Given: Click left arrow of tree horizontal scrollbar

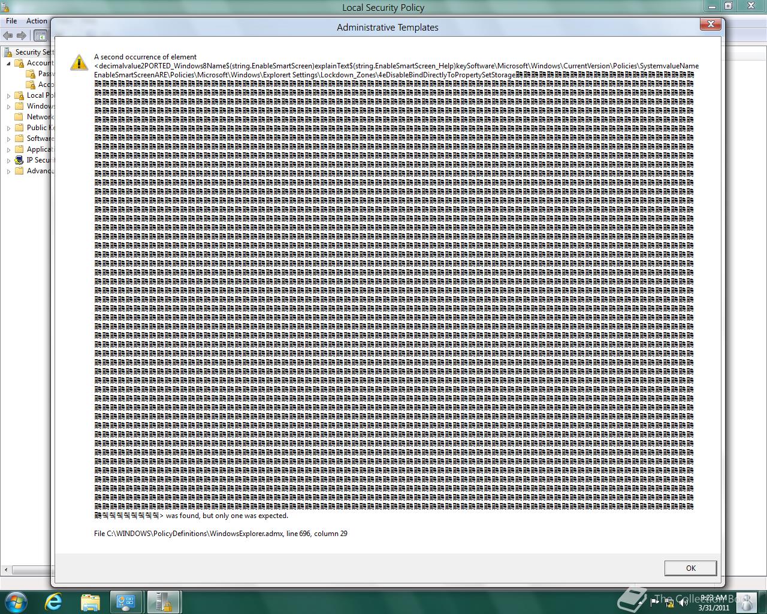Looking at the screenshot, I should click(7, 570).
